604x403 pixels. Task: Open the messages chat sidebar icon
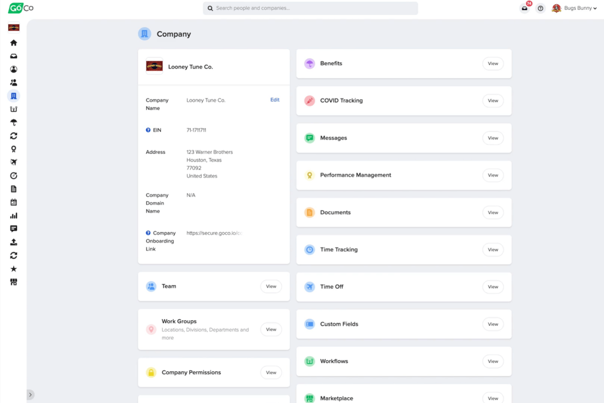tap(13, 229)
